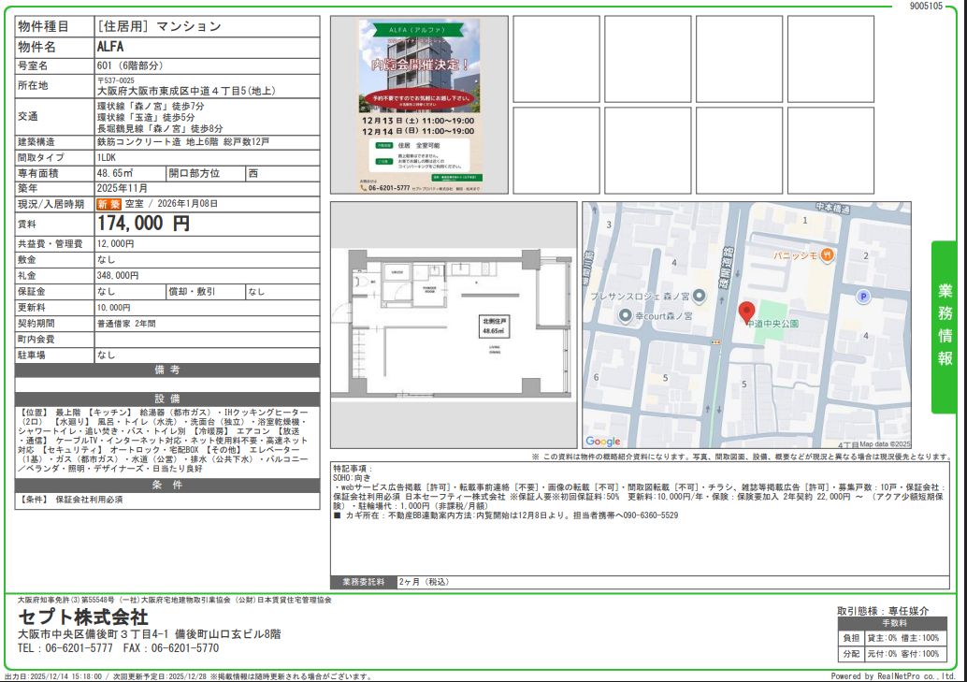Click the 業務委託料 label cell

(x=364, y=582)
